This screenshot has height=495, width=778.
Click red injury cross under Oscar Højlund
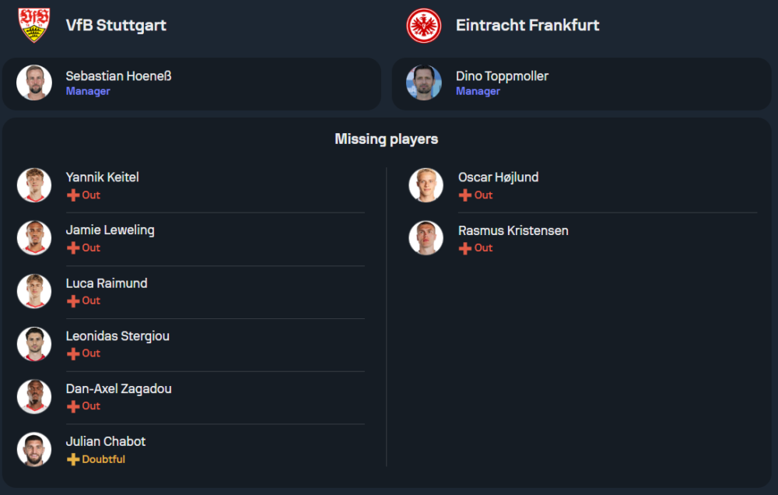pyautogui.click(x=465, y=195)
